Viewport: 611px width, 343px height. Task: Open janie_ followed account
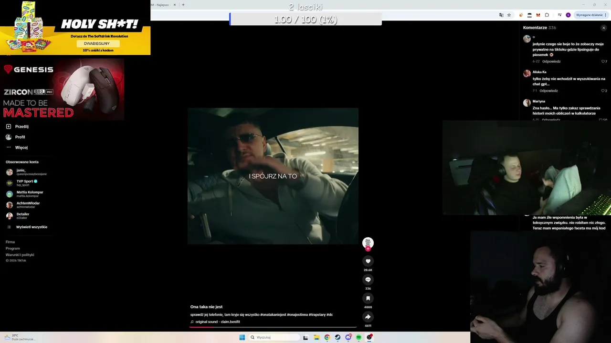pyautogui.click(x=26, y=172)
